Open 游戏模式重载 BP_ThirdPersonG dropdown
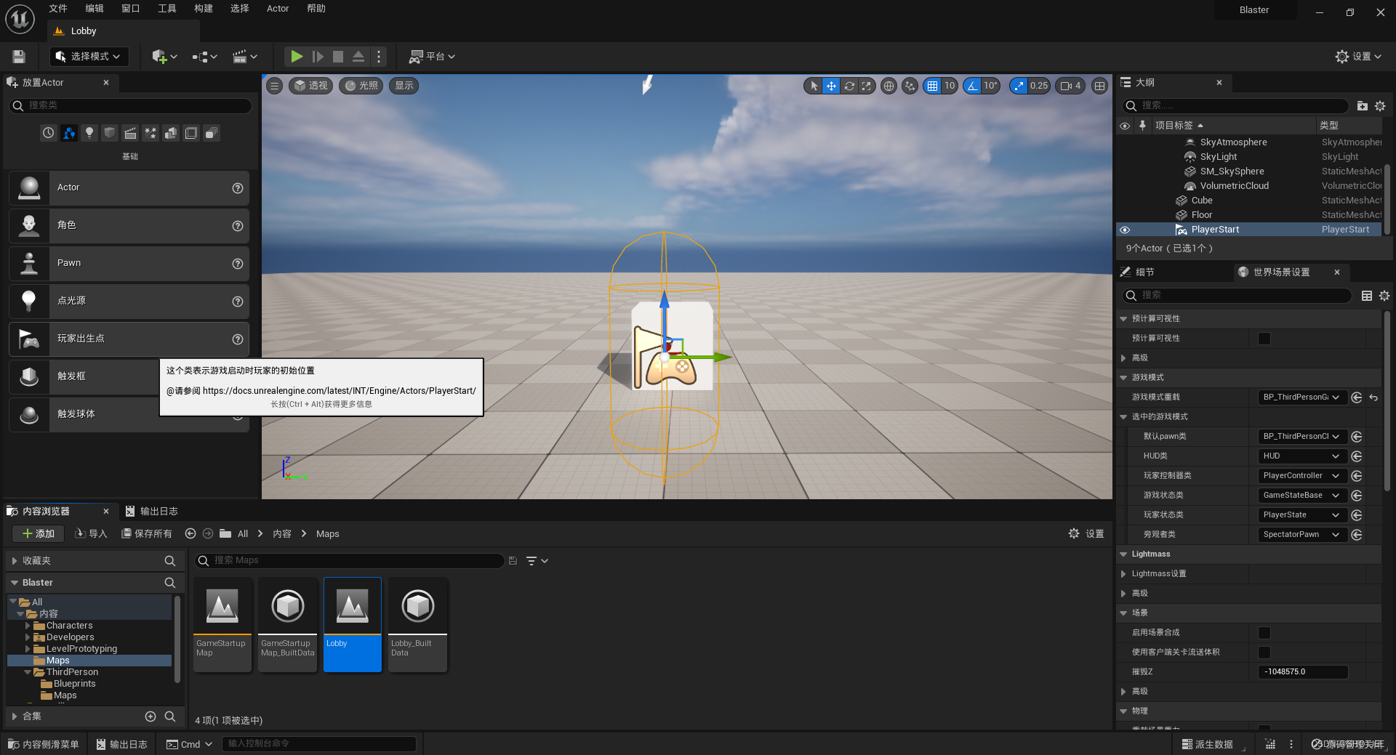 point(1302,397)
